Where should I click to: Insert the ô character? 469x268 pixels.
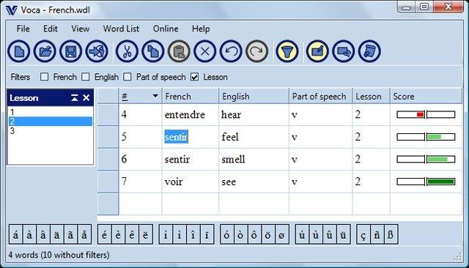[254, 234]
